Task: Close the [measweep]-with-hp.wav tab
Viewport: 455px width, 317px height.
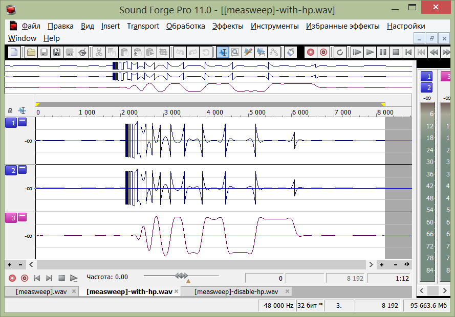Action: tap(177, 291)
